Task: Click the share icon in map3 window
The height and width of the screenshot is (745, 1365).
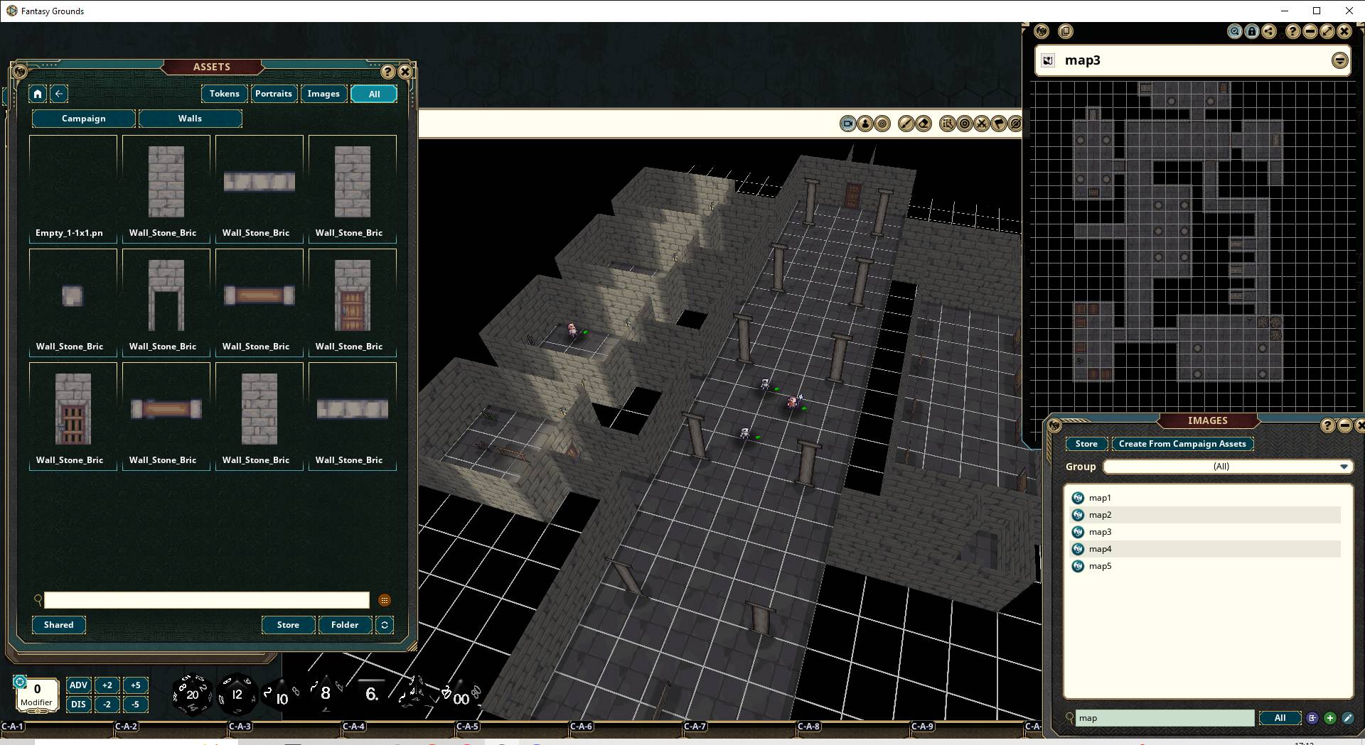Action: click(1269, 31)
